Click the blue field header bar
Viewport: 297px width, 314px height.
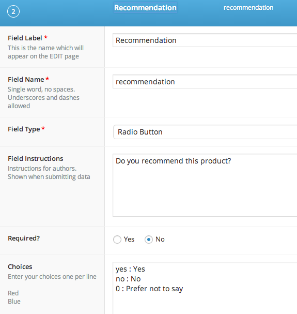148,13
